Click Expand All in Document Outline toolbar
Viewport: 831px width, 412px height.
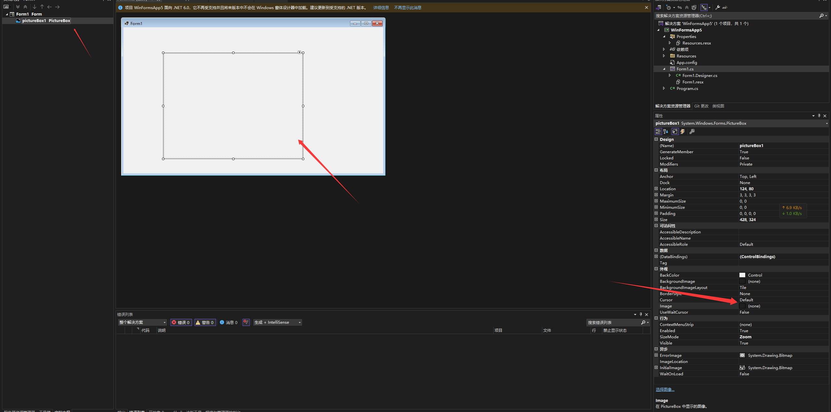(18, 7)
